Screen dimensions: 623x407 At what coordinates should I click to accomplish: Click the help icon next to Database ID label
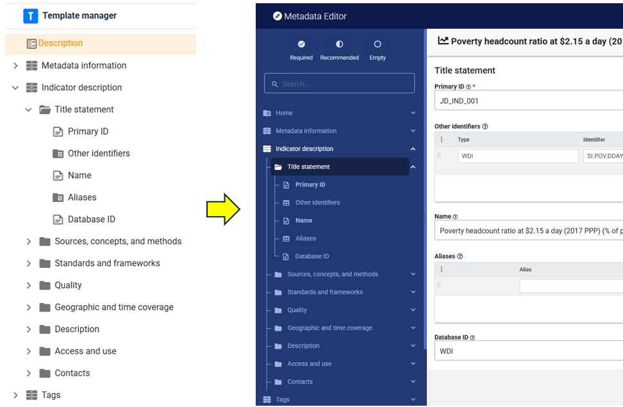click(x=472, y=338)
